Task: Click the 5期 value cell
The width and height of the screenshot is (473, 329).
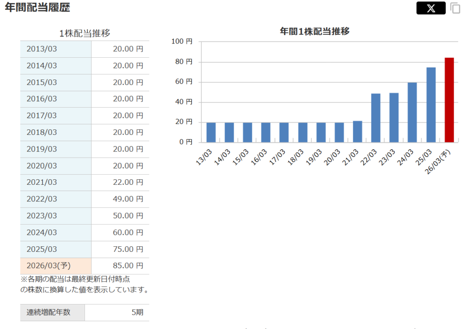Action: (x=137, y=312)
